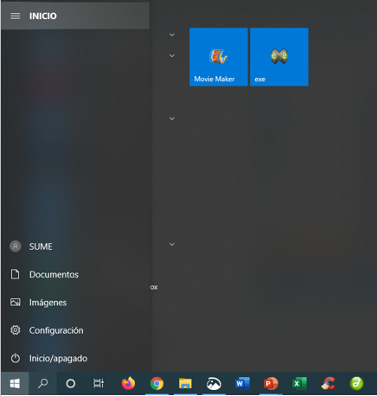Open Inicio/apagado power options
The height and width of the screenshot is (396, 377).
pos(75,358)
